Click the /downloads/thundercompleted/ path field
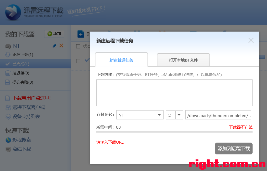Viewport: 267px width, 171px height. pos(218,115)
